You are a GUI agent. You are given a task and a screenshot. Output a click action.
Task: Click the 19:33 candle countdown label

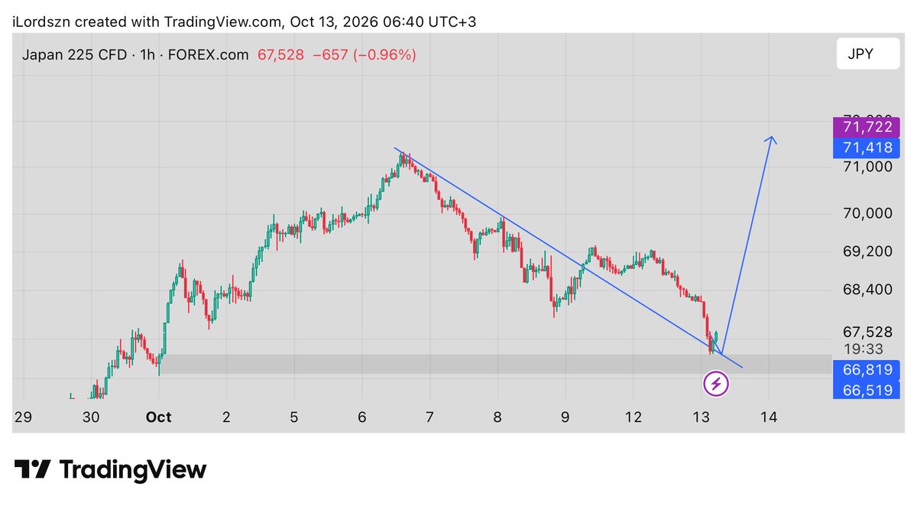coord(864,349)
